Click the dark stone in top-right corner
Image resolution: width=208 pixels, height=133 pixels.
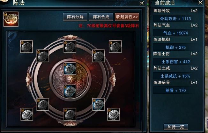[x=115, y=47]
